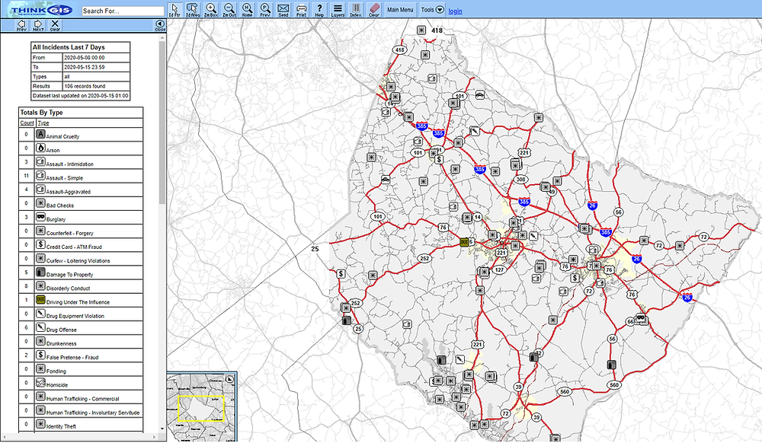Focus the Search For input field
The height and width of the screenshot is (443, 762).
pyautogui.click(x=123, y=11)
